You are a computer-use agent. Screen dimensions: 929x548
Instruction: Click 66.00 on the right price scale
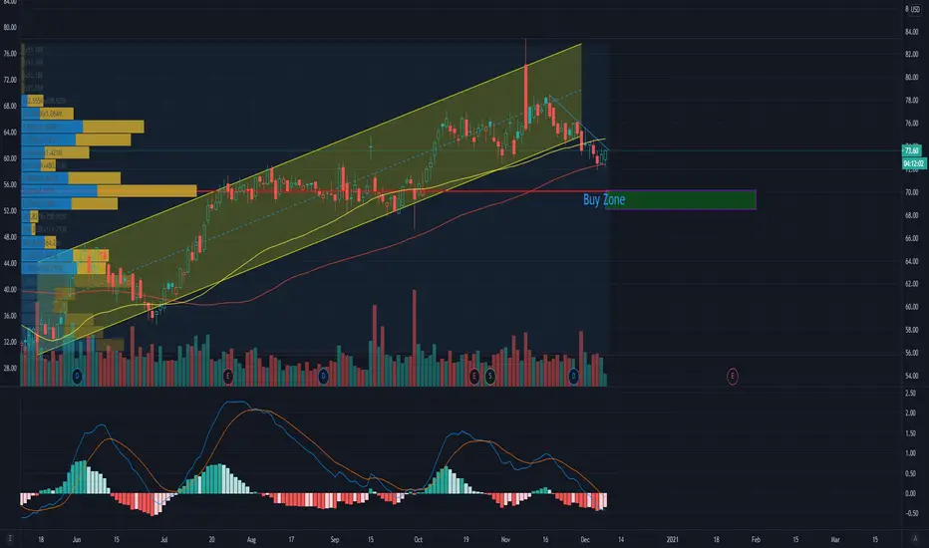(x=911, y=238)
